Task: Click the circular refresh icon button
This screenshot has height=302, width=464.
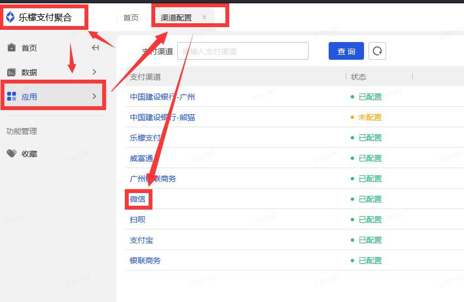Action: pos(377,51)
